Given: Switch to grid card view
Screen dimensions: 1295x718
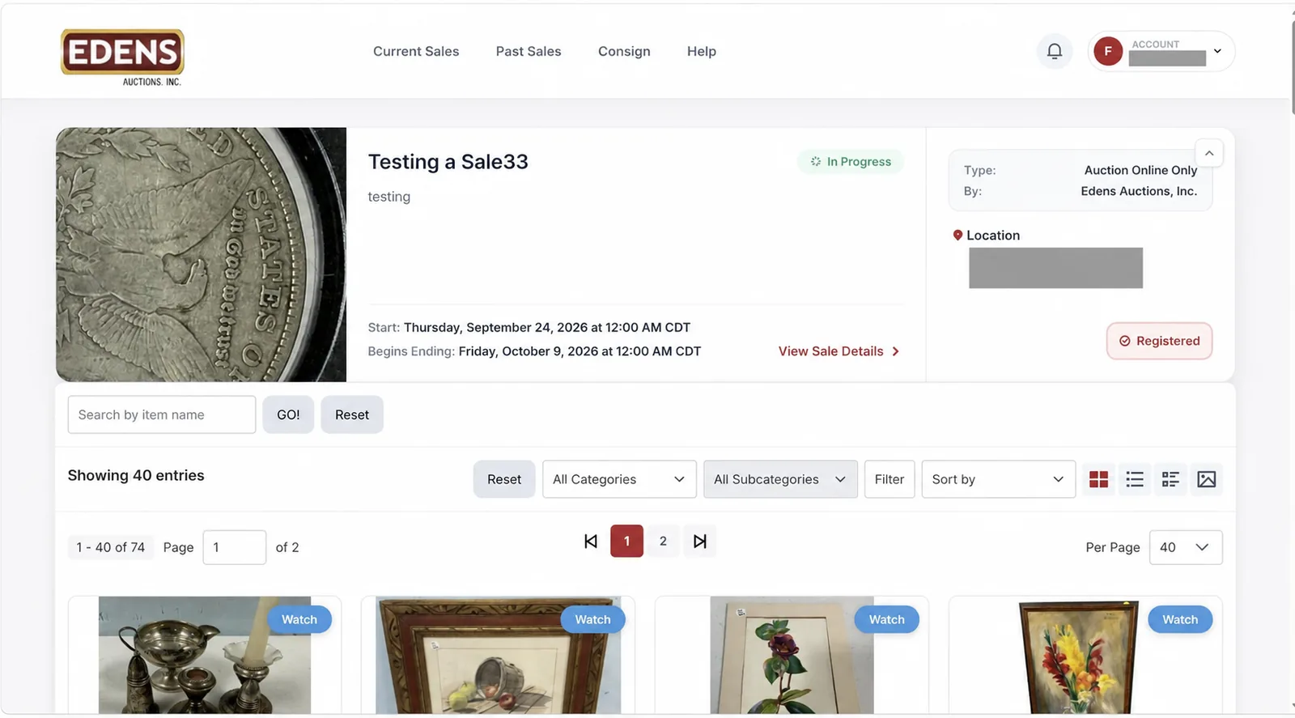Looking at the screenshot, I should point(1098,479).
